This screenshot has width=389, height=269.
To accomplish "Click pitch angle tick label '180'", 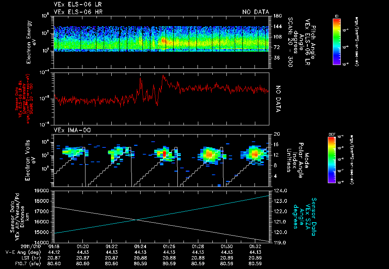I will point(278,16).
